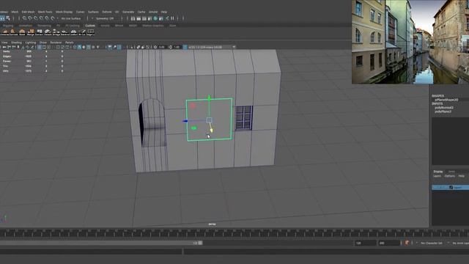The height and width of the screenshot is (264, 469).
Task: Select the Anim layer tab
Action: click(x=451, y=172)
